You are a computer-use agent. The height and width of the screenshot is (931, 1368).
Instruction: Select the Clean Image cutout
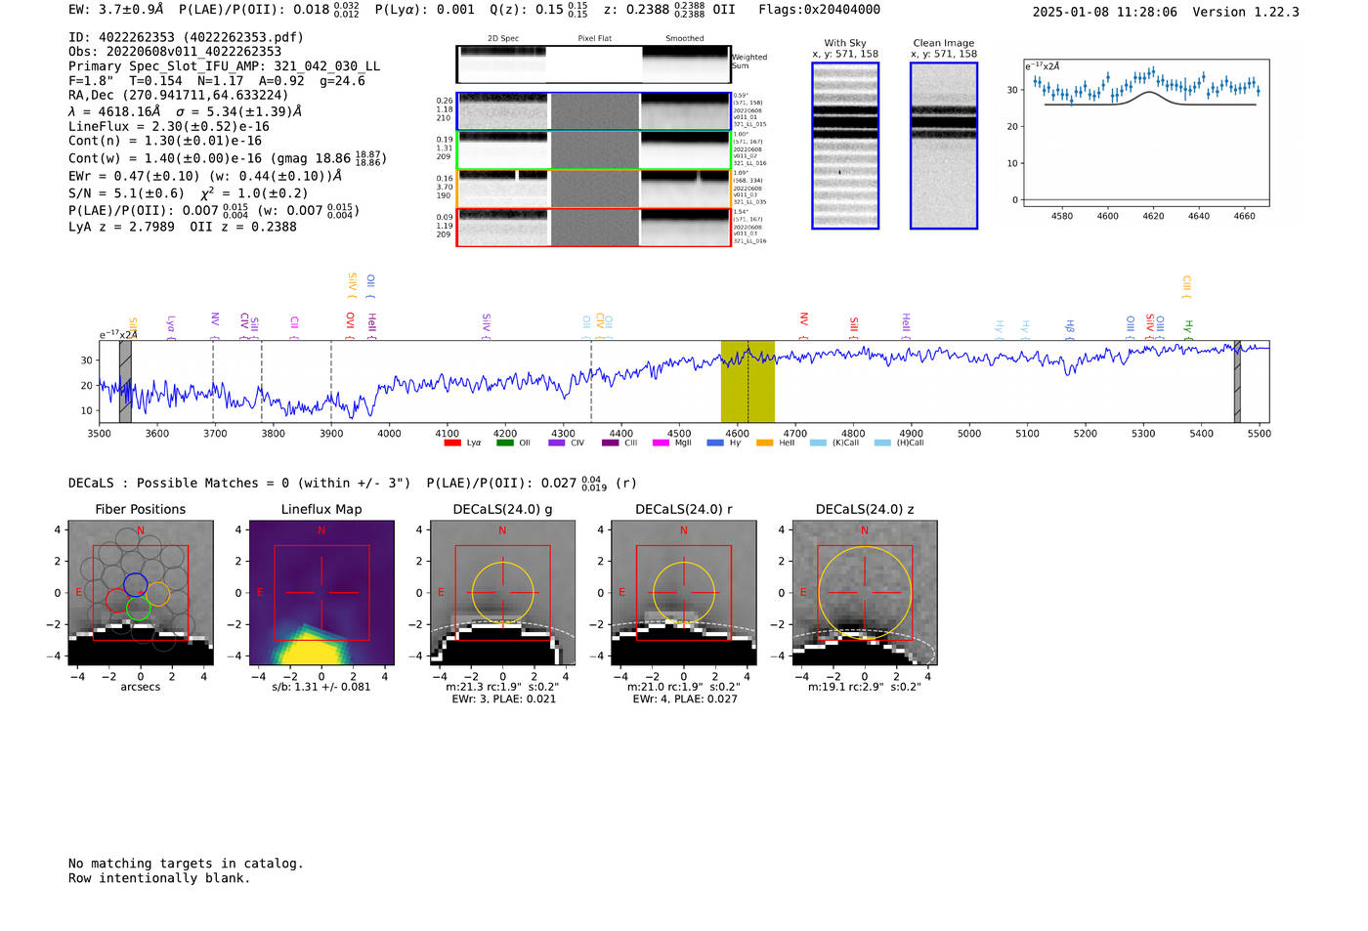(x=943, y=146)
